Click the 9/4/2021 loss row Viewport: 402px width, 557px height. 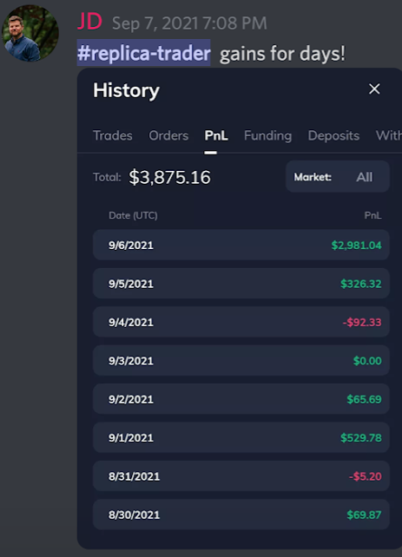tap(241, 322)
